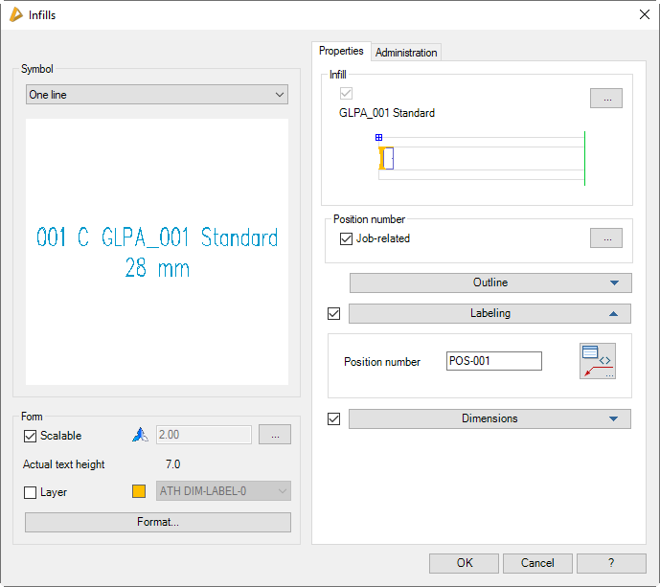660x587 pixels.
Task: Uncheck the Job-related checkbox
Action: [346, 239]
